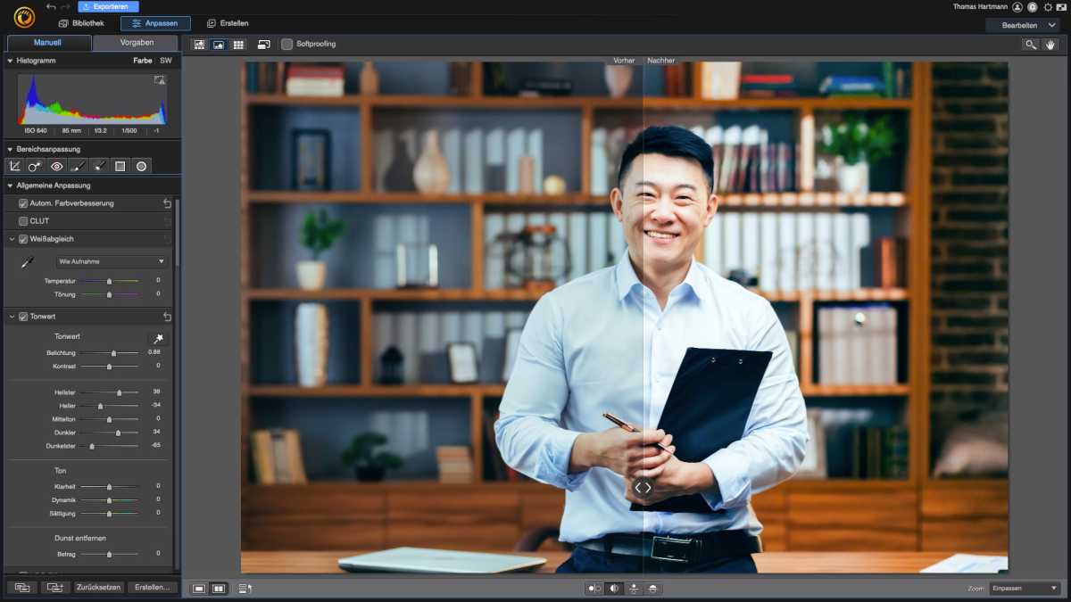Image resolution: width=1071 pixels, height=602 pixels.
Task: Open the Erstellen module
Action: (x=228, y=23)
